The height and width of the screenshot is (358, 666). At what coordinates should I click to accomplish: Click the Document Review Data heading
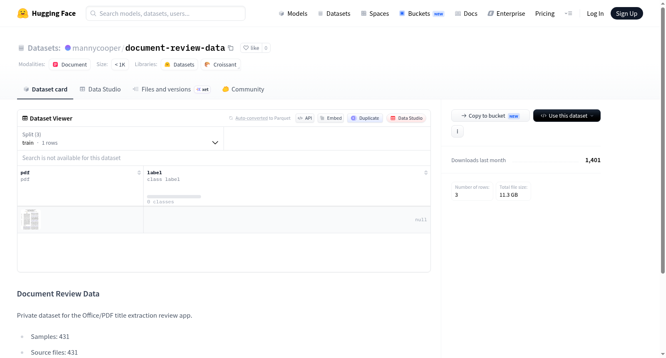pos(58,294)
